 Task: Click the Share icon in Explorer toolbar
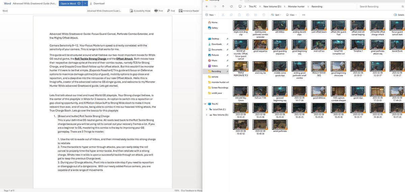pyautogui.click(x=255, y=15)
